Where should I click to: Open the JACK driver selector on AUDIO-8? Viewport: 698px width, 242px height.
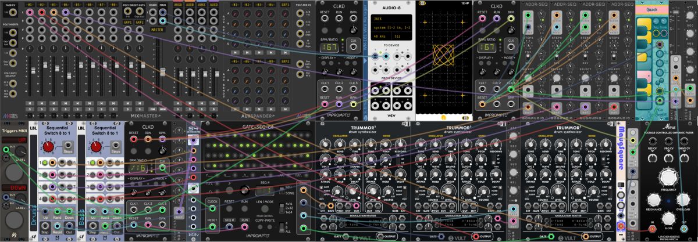(x=392, y=17)
